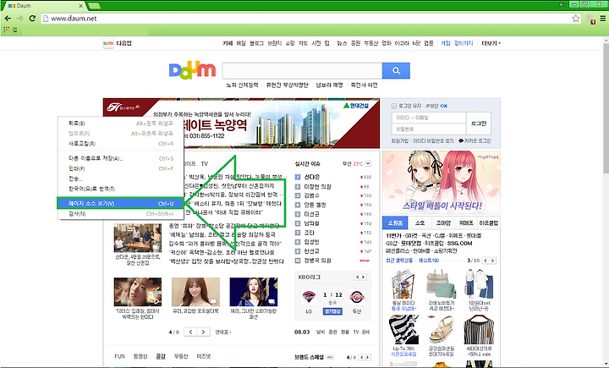Click trending issue number 1 신다은
The height and width of the screenshot is (368, 609).
(312, 177)
